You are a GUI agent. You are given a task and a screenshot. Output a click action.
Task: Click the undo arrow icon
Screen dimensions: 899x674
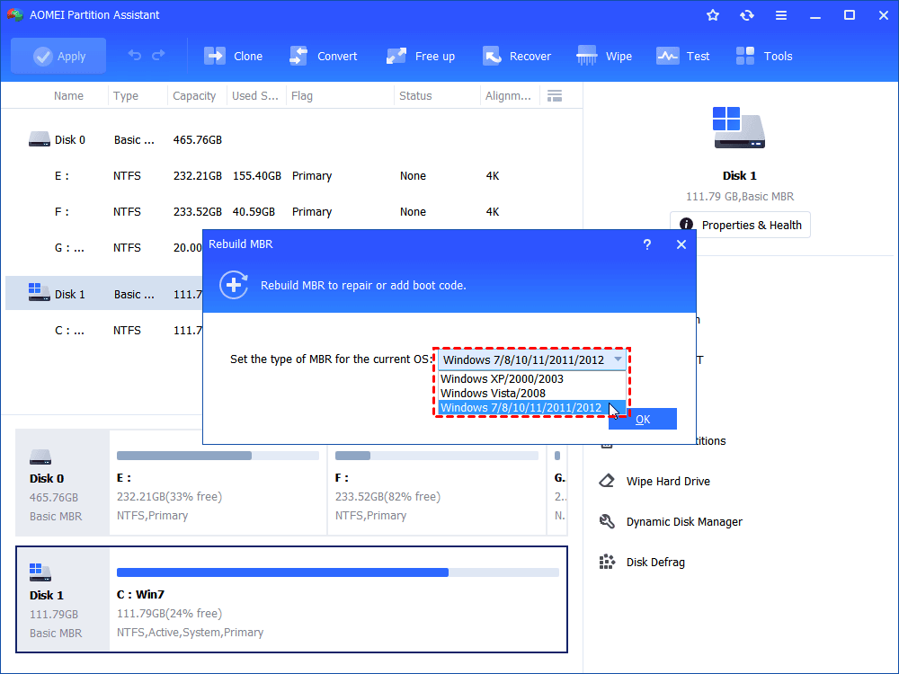[x=135, y=56]
